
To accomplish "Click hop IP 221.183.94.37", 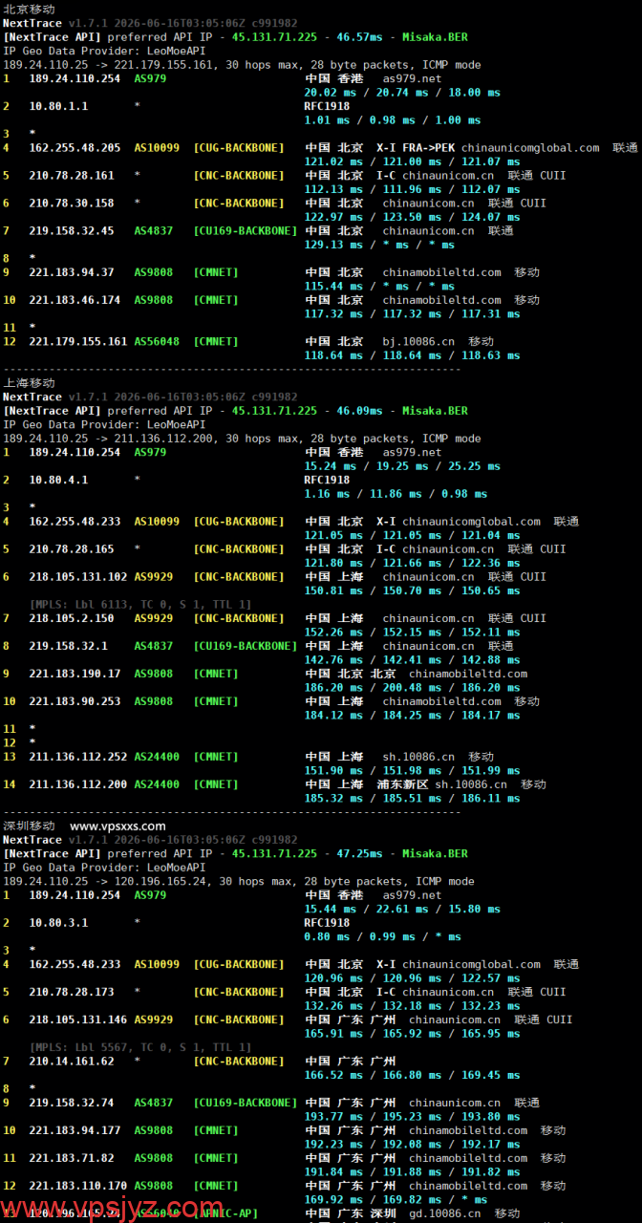I will 72,272.
